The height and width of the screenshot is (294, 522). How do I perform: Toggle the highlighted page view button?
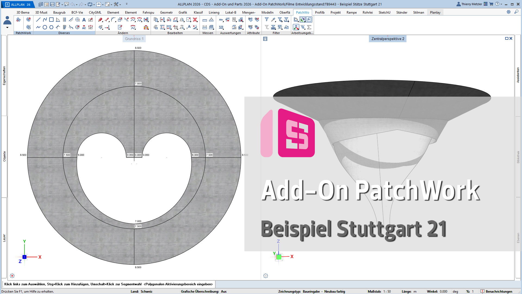point(309,20)
